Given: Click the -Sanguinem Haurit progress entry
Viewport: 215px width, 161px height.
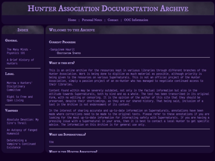Looking at the screenshot, I should [x=62, y=49].
